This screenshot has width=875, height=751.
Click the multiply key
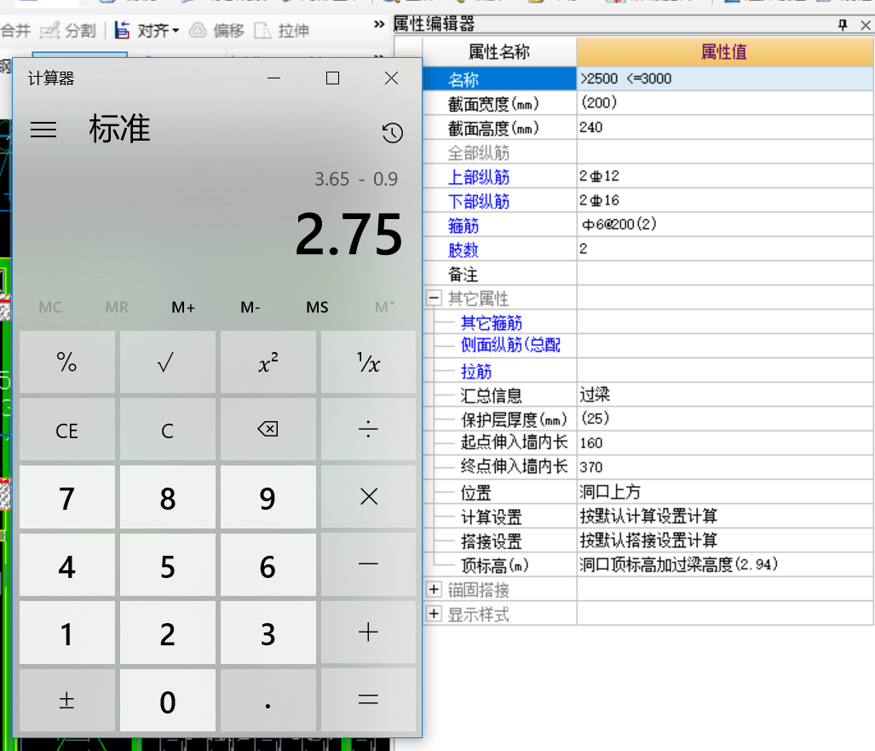(368, 497)
